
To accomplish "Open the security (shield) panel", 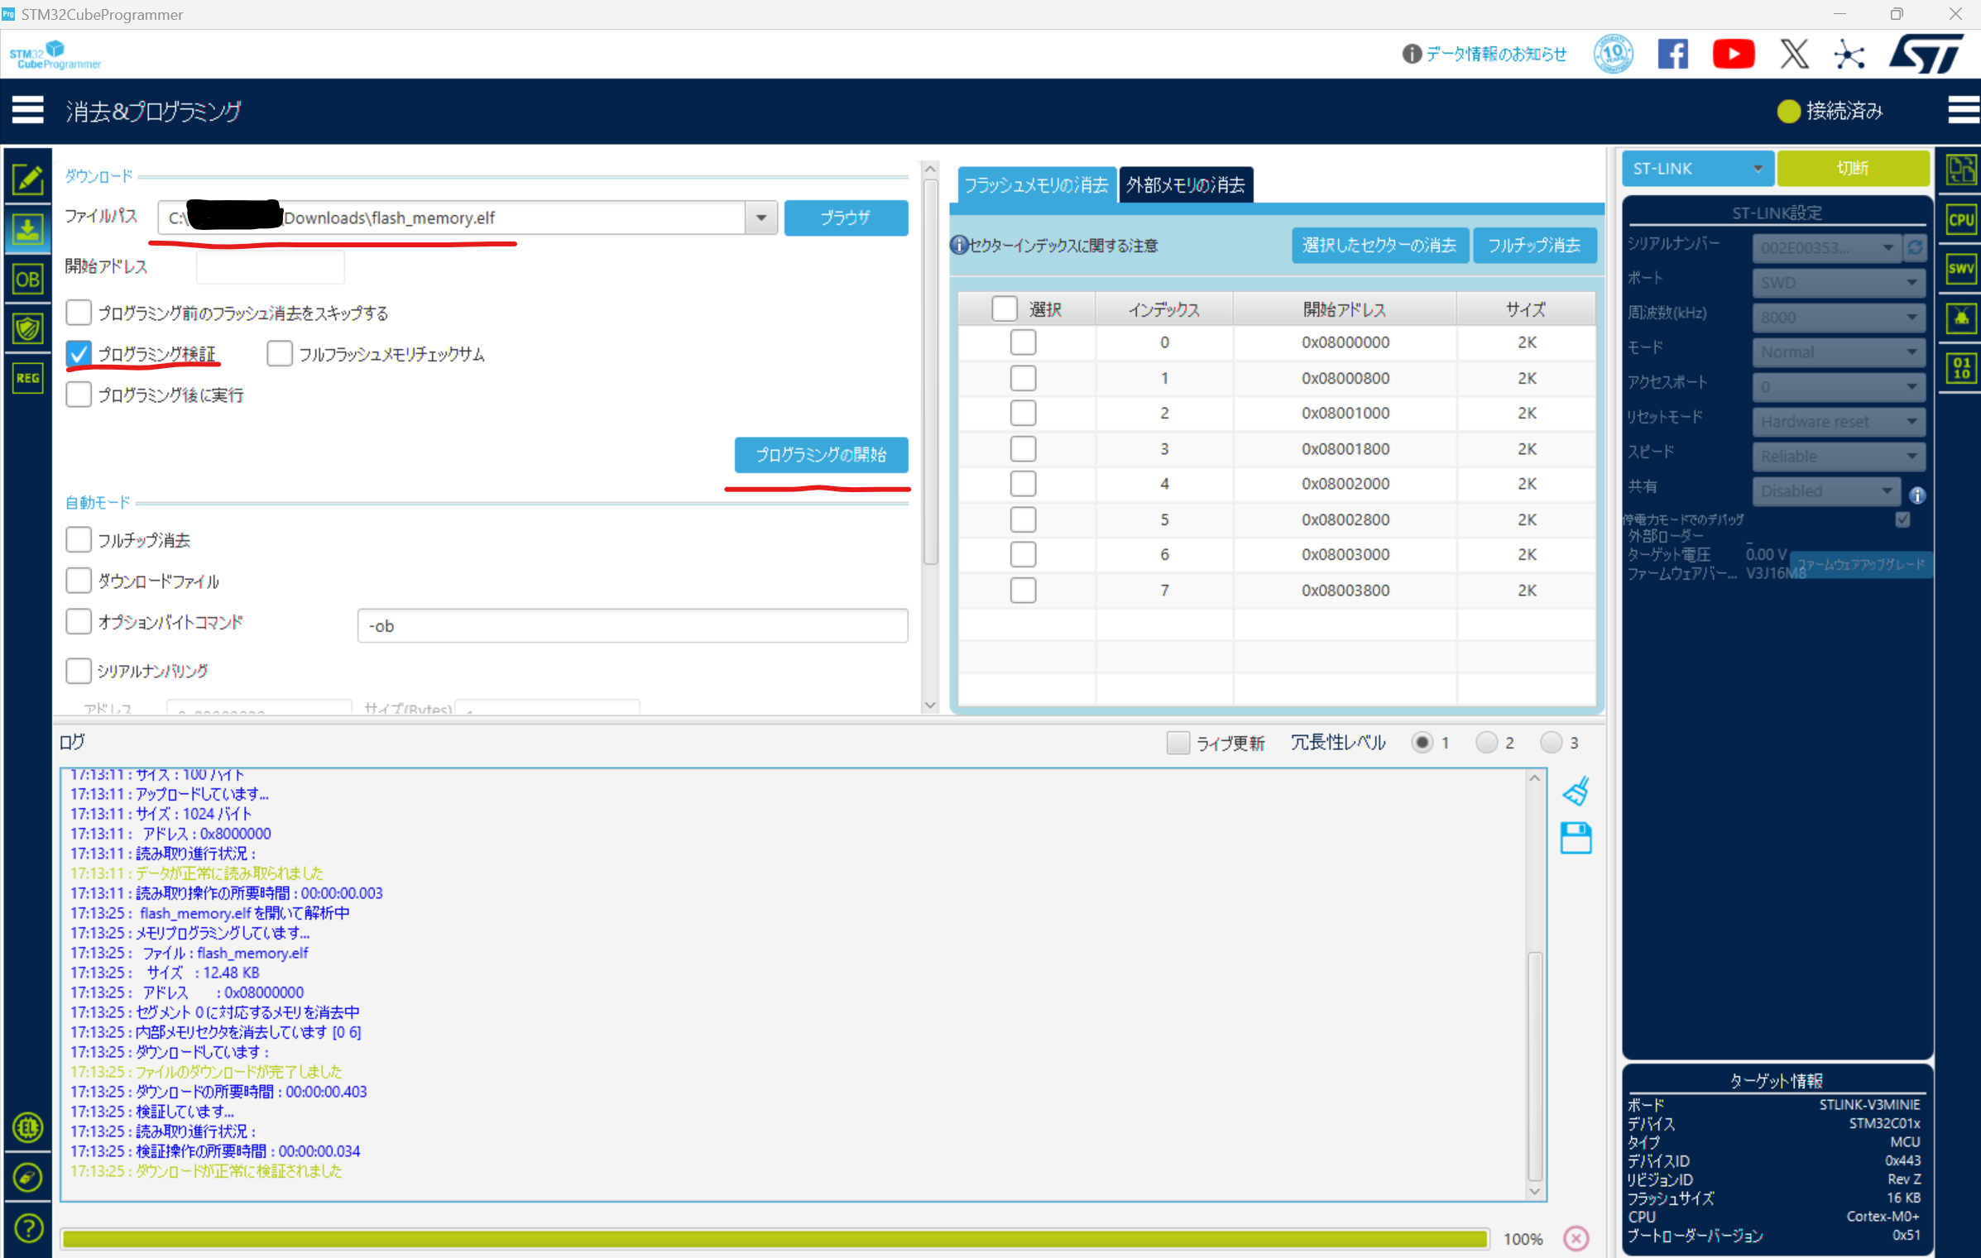I will (x=28, y=328).
